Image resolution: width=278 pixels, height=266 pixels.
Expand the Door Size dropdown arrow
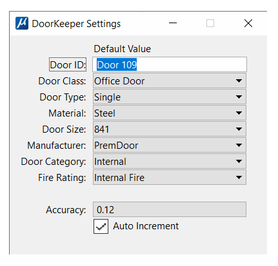tap(239, 129)
